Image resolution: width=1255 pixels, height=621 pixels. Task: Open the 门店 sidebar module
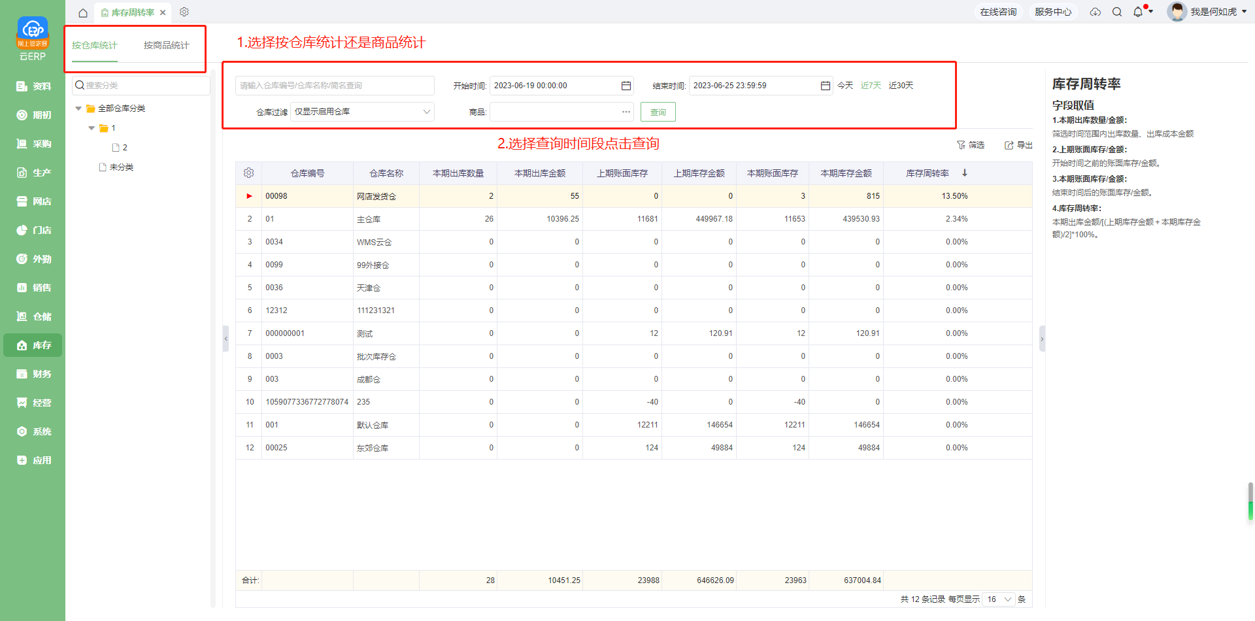pos(33,230)
